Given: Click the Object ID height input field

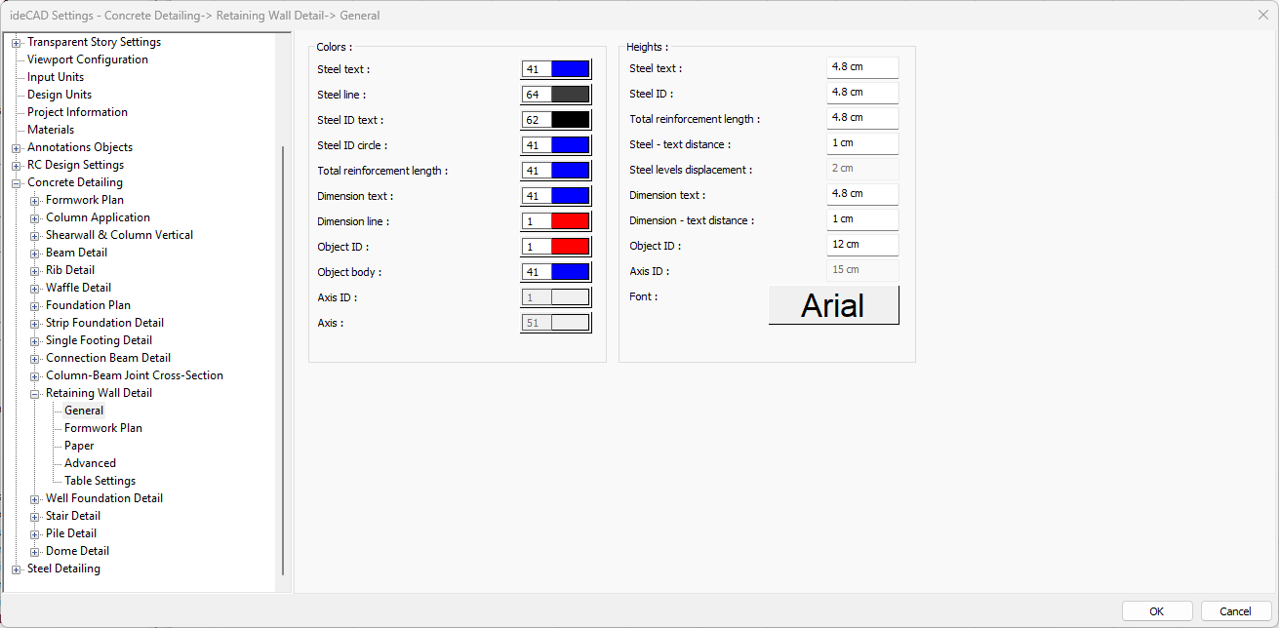Looking at the screenshot, I should [861, 245].
